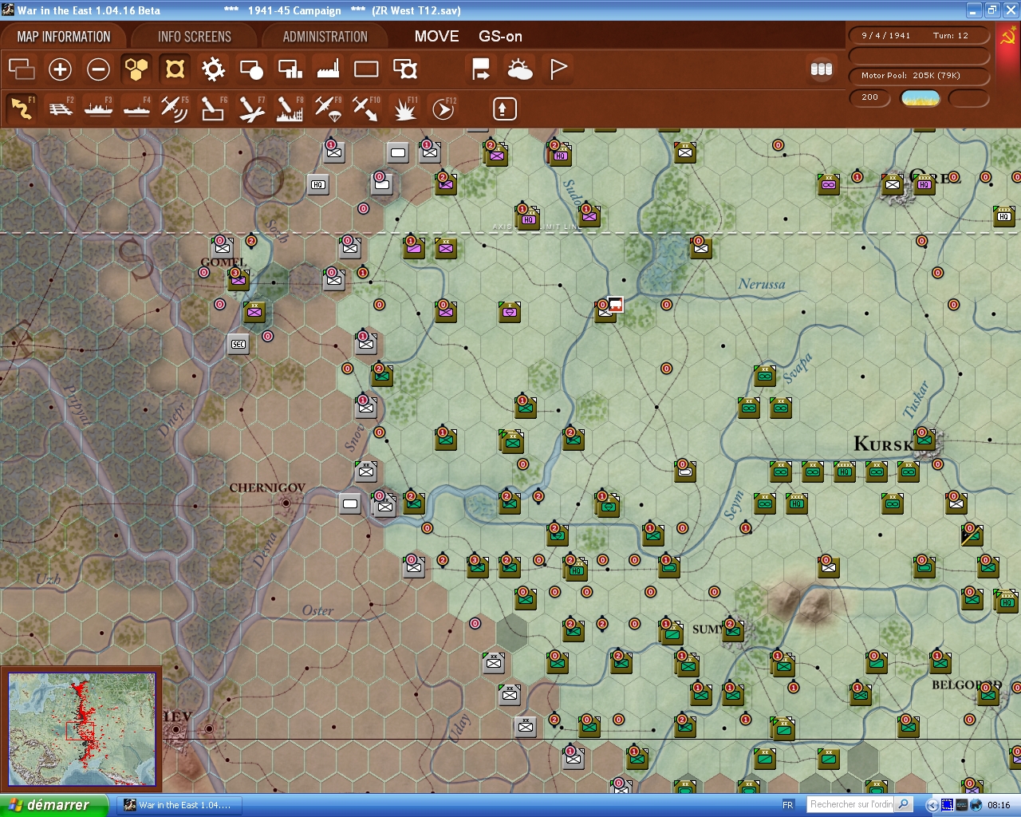Toggle the factory display icon

point(328,69)
